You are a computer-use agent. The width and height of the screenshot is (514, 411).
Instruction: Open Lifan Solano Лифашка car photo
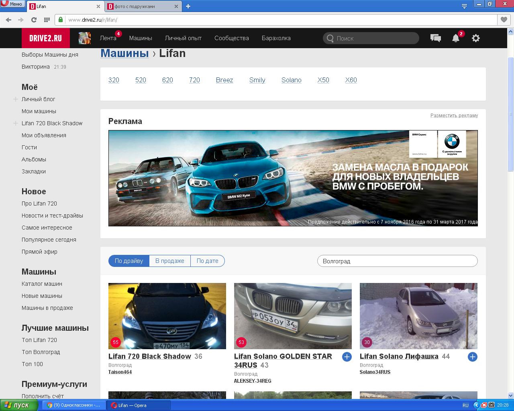click(x=418, y=316)
